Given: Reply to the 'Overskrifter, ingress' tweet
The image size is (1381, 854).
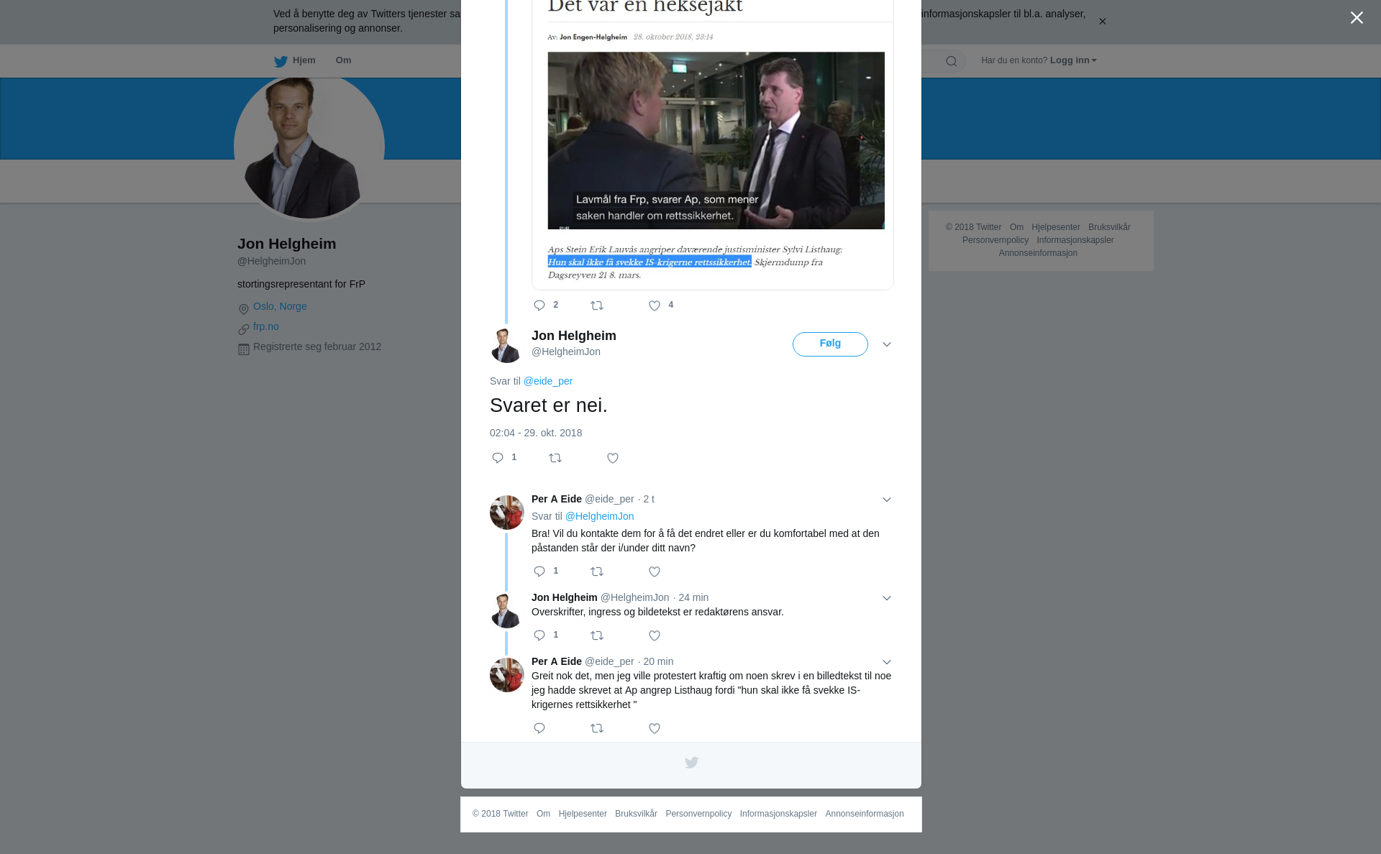Looking at the screenshot, I should tap(539, 636).
